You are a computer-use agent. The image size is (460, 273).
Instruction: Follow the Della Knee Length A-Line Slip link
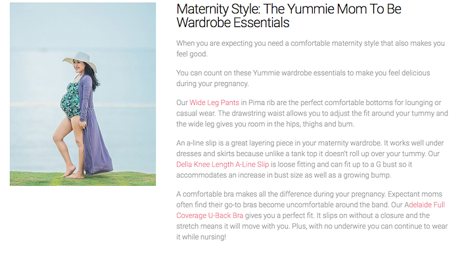tap(222, 164)
